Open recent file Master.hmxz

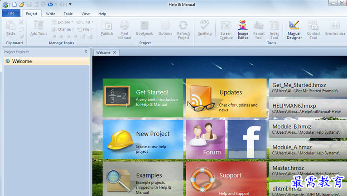pos(308,171)
